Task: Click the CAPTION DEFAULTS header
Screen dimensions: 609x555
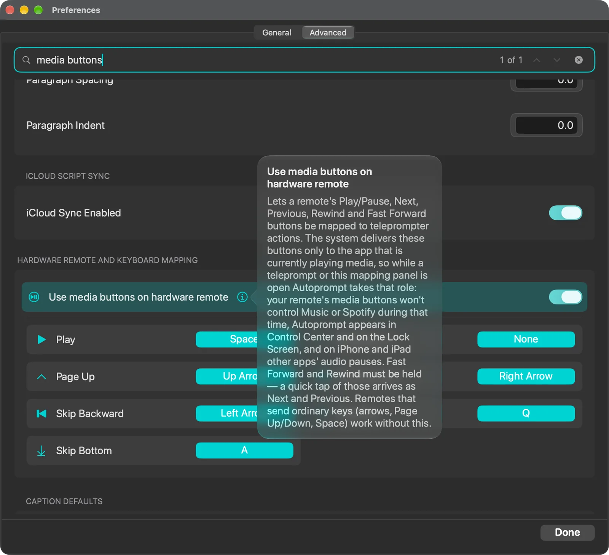Action: (64, 501)
